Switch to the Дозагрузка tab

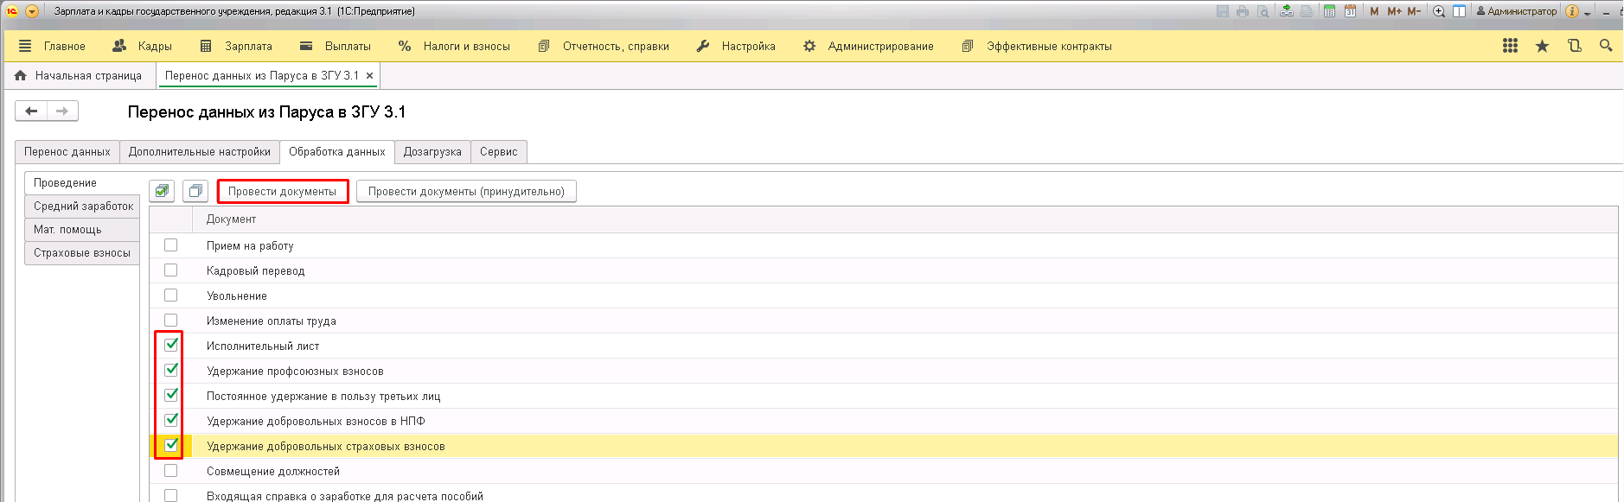432,151
